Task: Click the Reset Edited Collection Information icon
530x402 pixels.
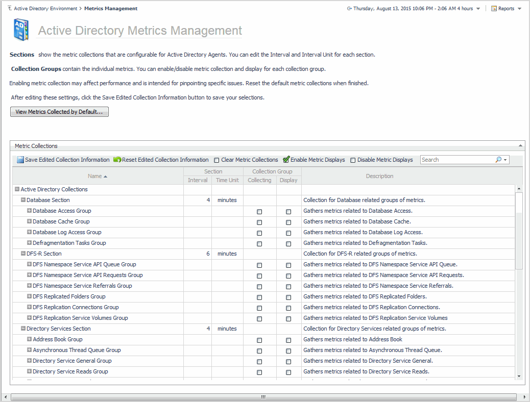Action: click(x=117, y=160)
